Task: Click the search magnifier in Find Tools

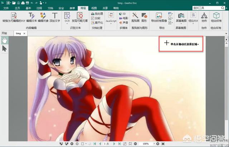Action: point(223,8)
